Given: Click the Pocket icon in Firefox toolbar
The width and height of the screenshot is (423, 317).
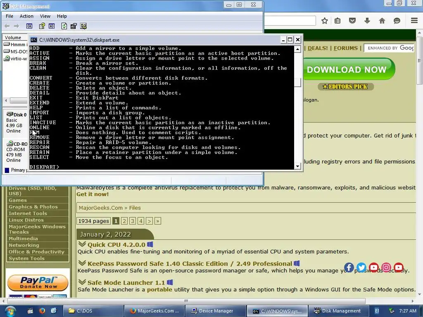Looking at the screenshot, I should [352, 21].
